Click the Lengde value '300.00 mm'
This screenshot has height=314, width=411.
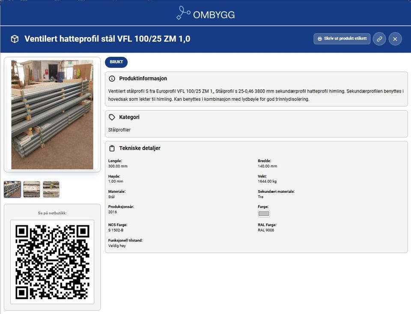coord(118,166)
